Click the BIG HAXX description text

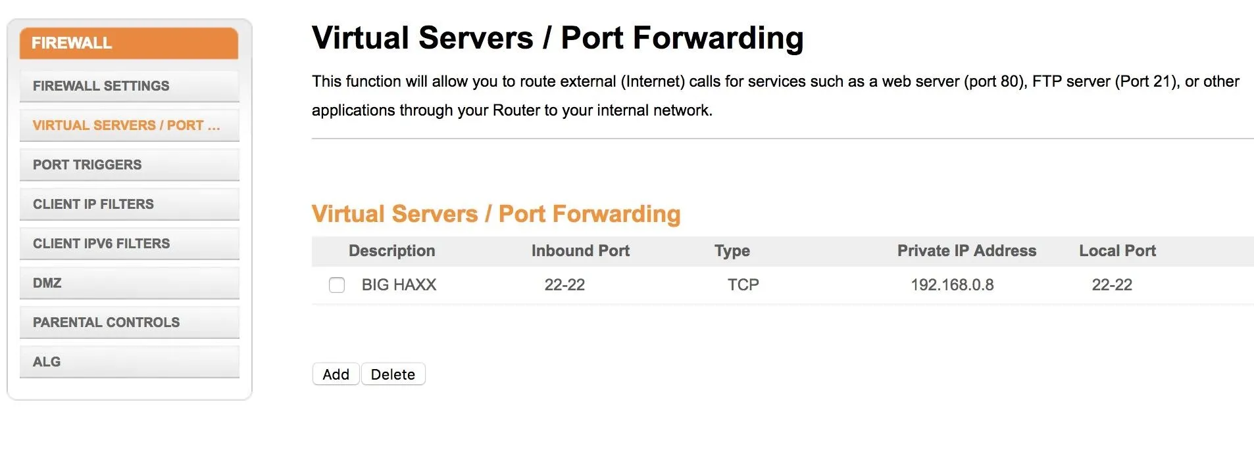[x=399, y=285]
